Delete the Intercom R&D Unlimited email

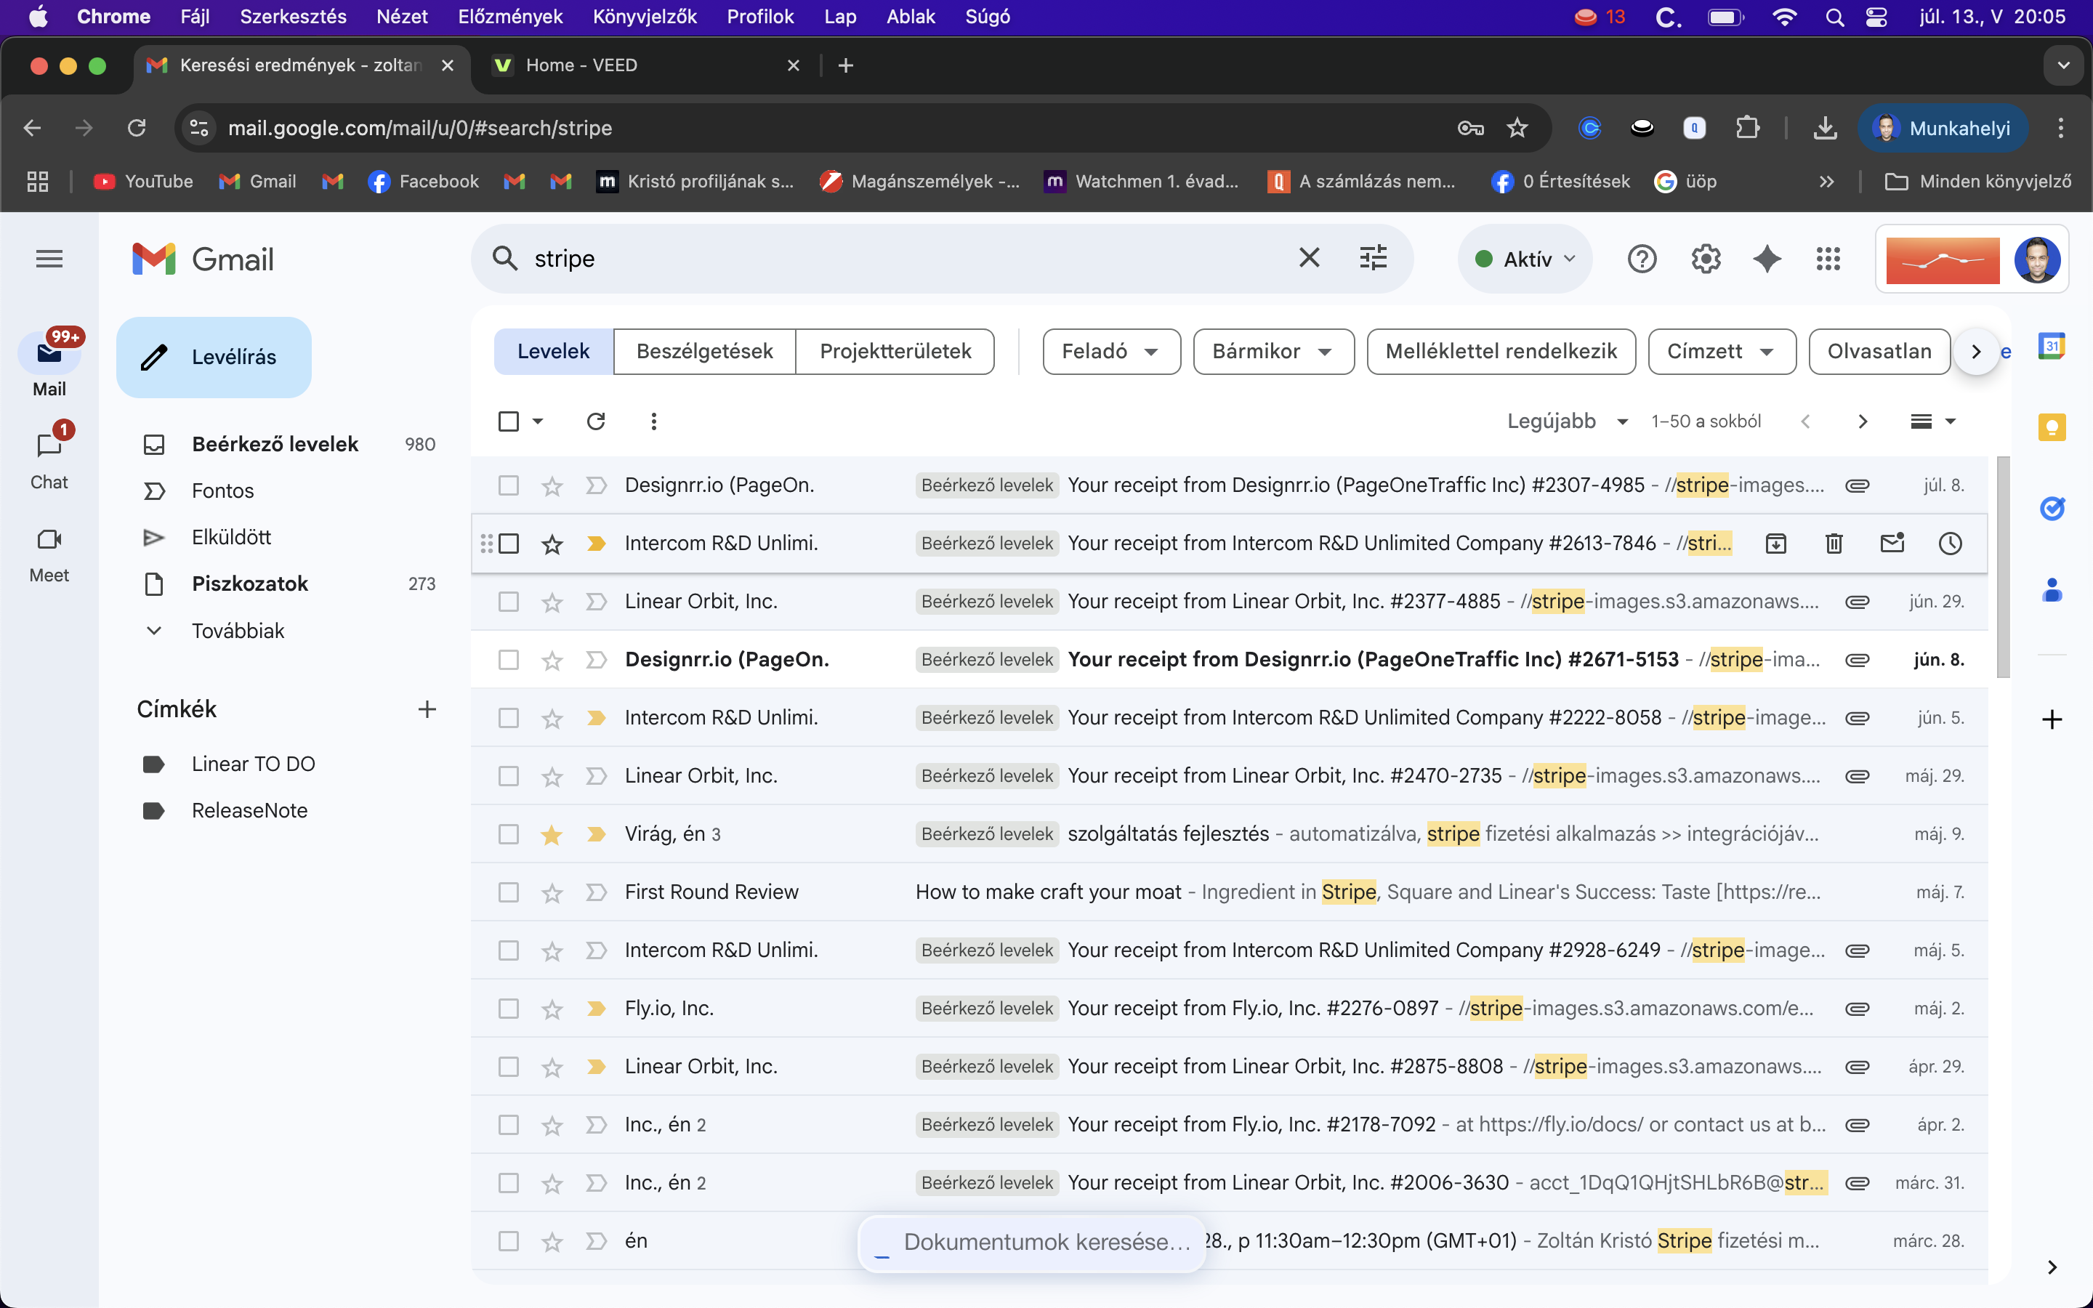click(x=1834, y=544)
